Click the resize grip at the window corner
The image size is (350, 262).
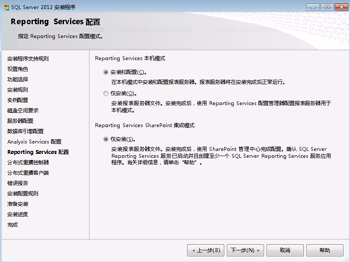(x=347, y=259)
